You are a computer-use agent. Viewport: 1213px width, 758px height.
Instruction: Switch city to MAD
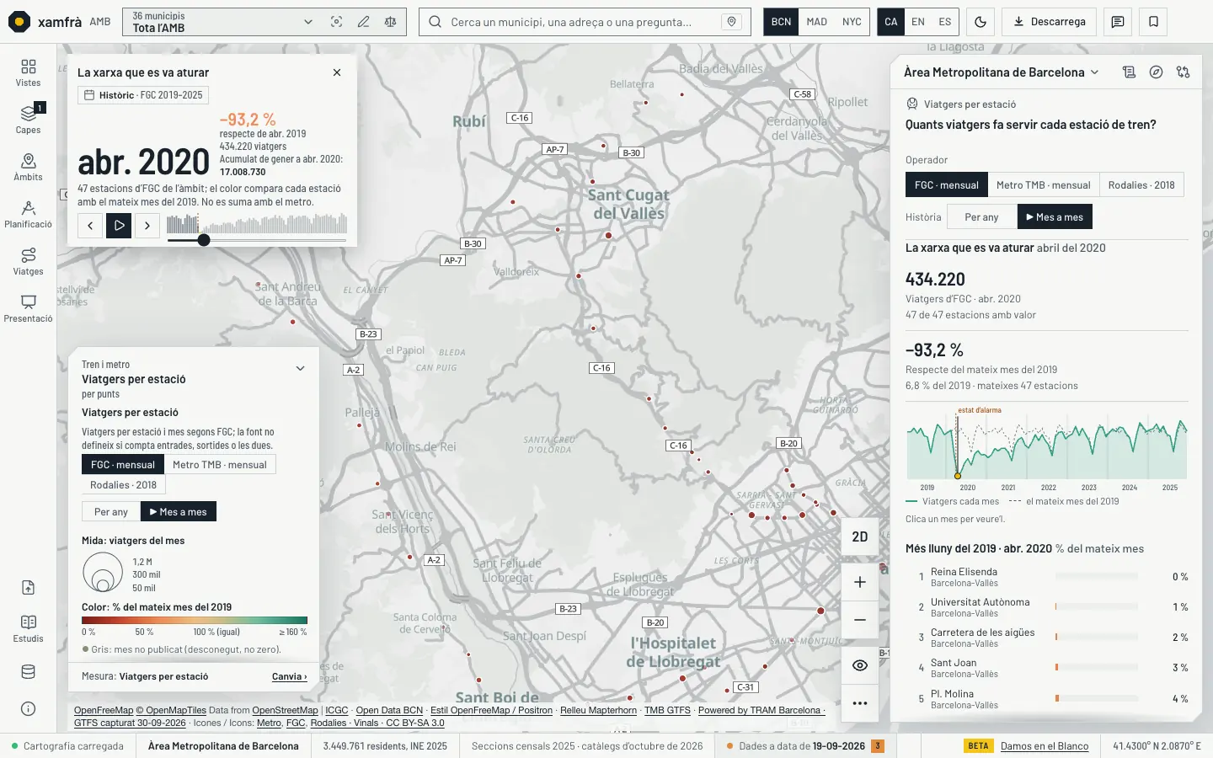pos(816,22)
